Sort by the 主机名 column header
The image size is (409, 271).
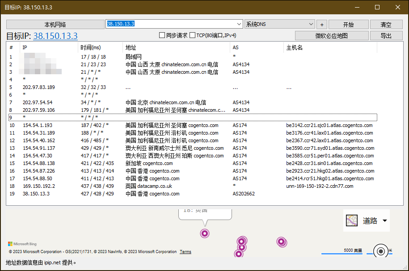tap(330, 47)
